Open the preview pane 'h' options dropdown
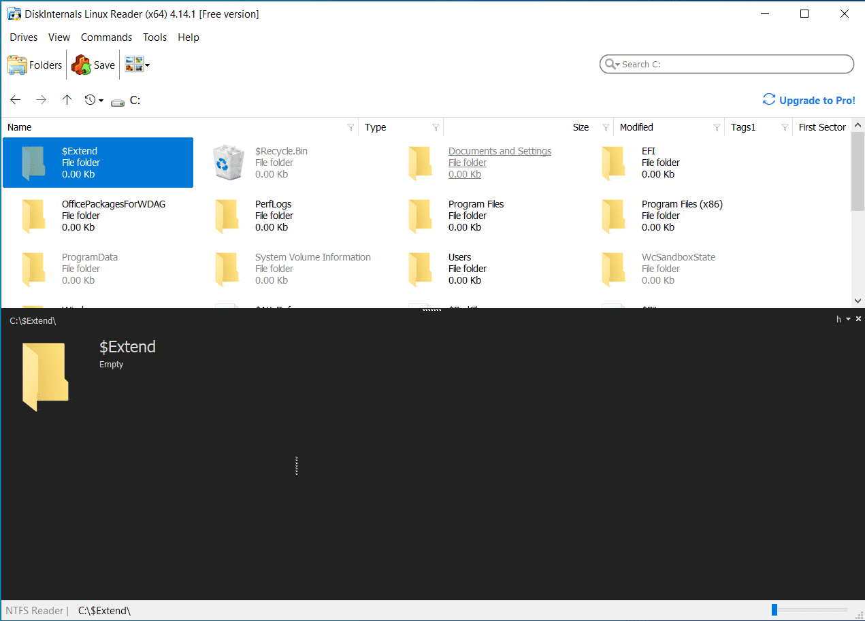The height and width of the screenshot is (621, 865). tap(843, 319)
